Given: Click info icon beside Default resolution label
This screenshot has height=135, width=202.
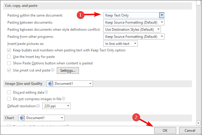Looking at the screenshot, I should pos(38,106).
